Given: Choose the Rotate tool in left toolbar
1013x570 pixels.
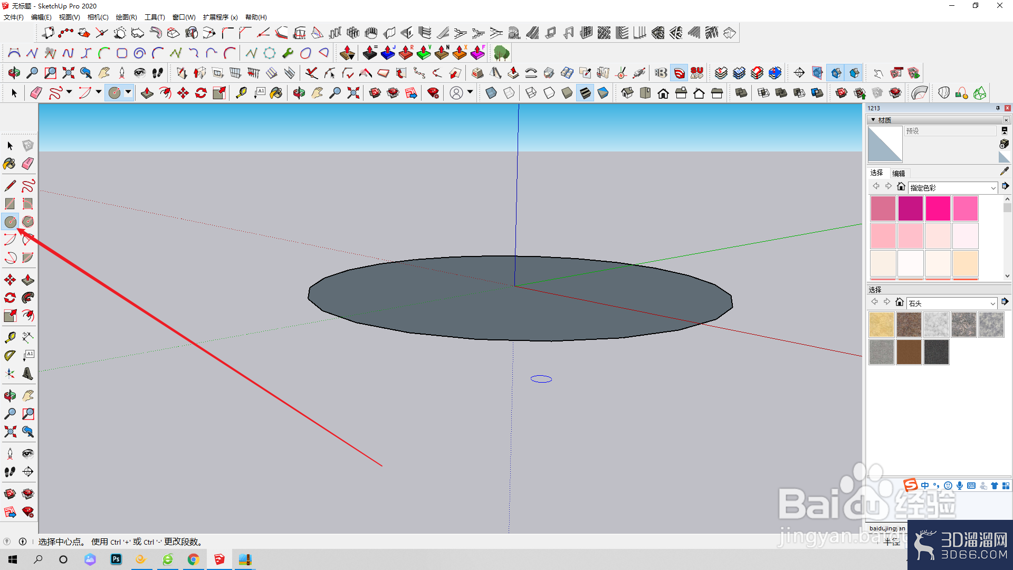Looking at the screenshot, I should (x=9, y=298).
